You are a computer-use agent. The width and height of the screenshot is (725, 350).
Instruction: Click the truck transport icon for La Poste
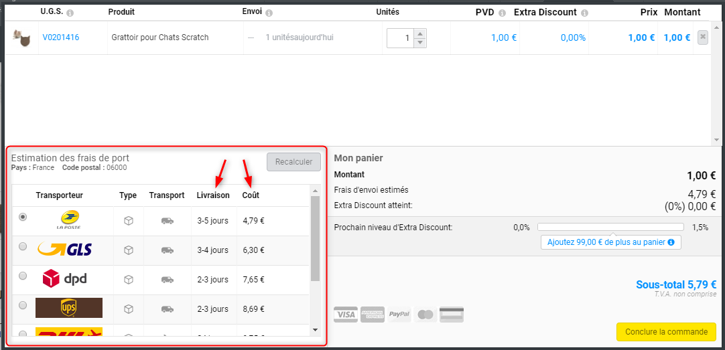pyautogui.click(x=168, y=221)
